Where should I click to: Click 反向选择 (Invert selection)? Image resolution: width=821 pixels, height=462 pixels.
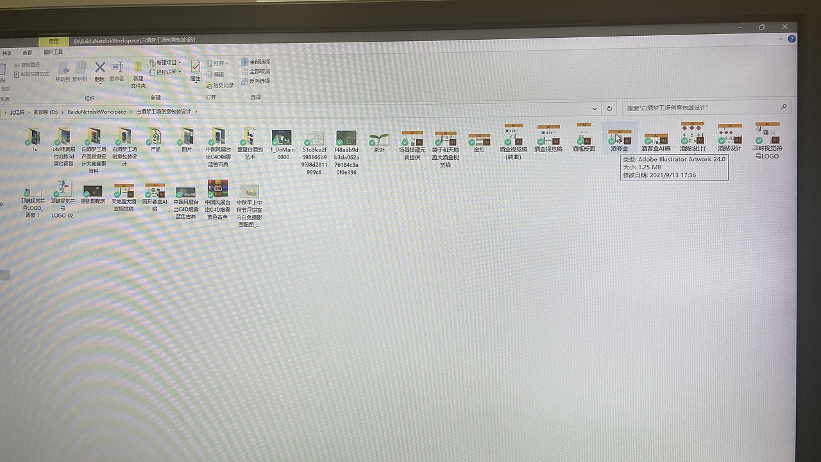pos(255,81)
